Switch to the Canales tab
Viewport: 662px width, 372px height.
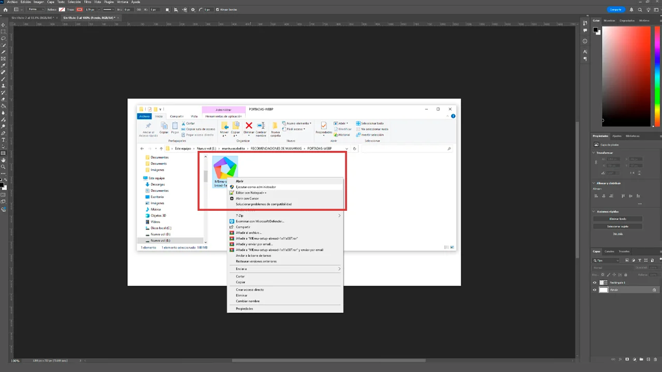[609, 252]
